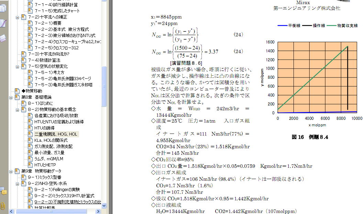Collapse the 8-2)物質移動の基本概念 branch
The image size is (364, 214).
click(18, 110)
